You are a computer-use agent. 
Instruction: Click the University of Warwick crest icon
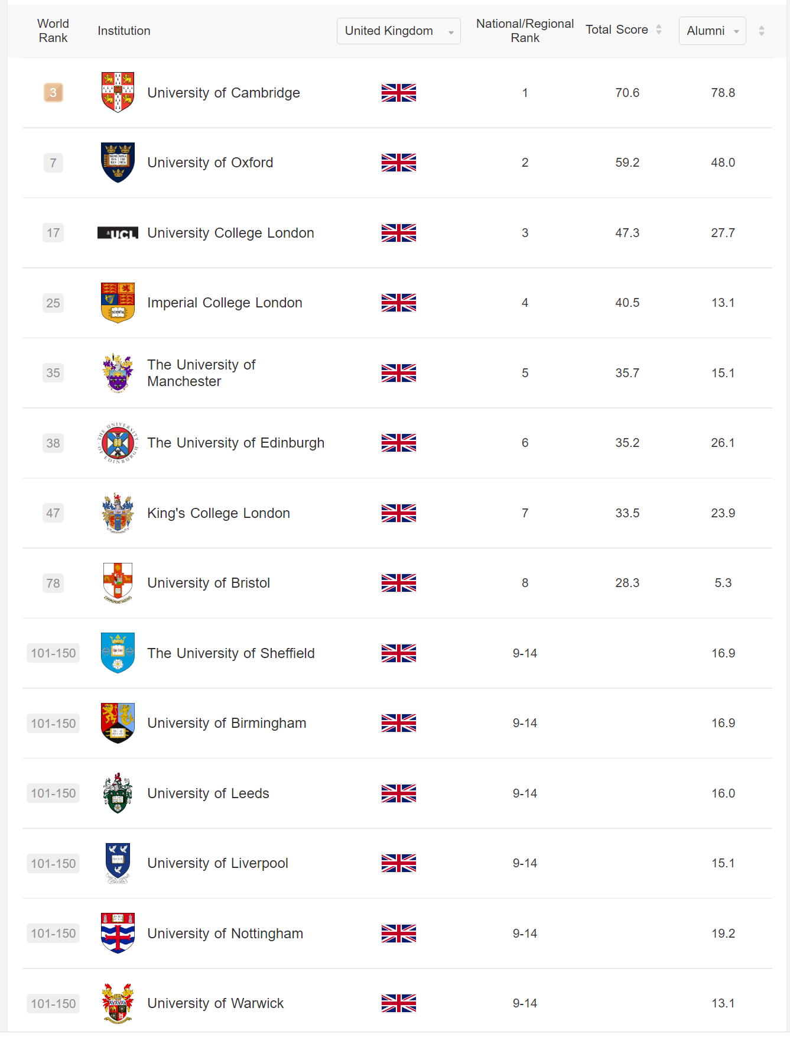pyautogui.click(x=118, y=1003)
